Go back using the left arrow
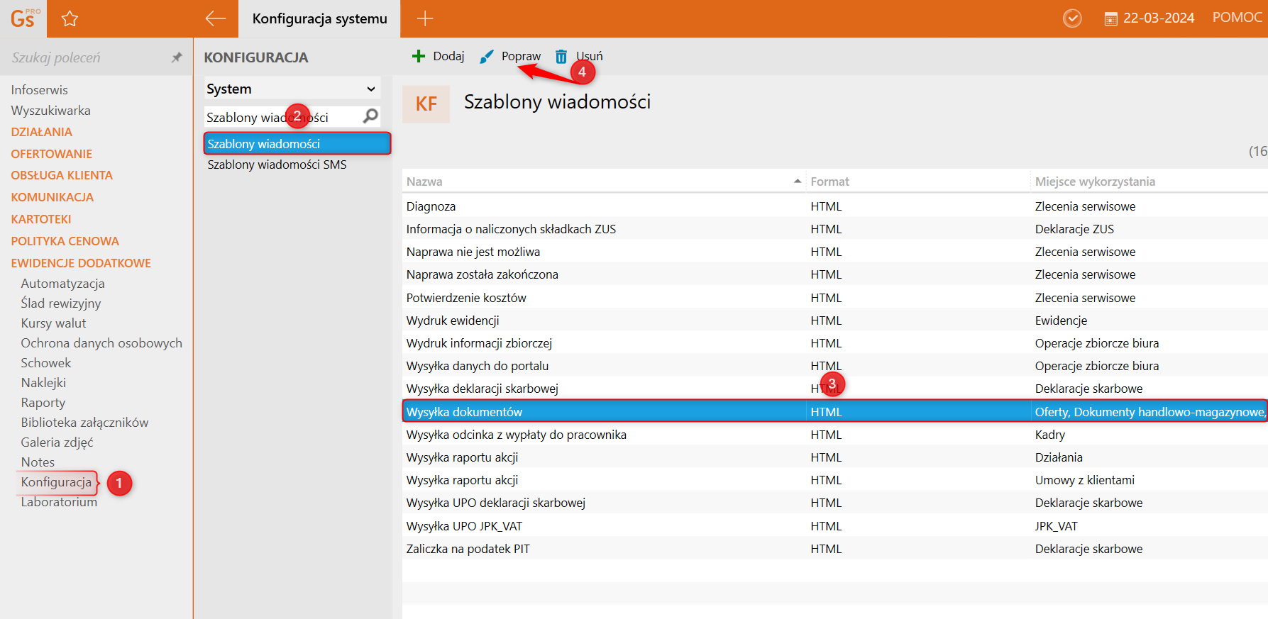The width and height of the screenshot is (1268, 619). (x=215, y=18)
